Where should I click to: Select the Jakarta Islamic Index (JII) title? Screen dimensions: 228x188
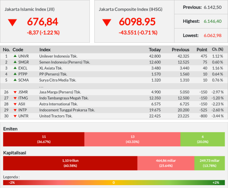[30, 9]
